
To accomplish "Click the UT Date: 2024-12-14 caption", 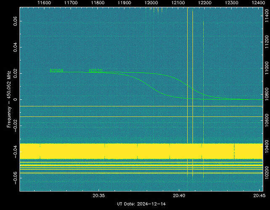I will (141, 204).
